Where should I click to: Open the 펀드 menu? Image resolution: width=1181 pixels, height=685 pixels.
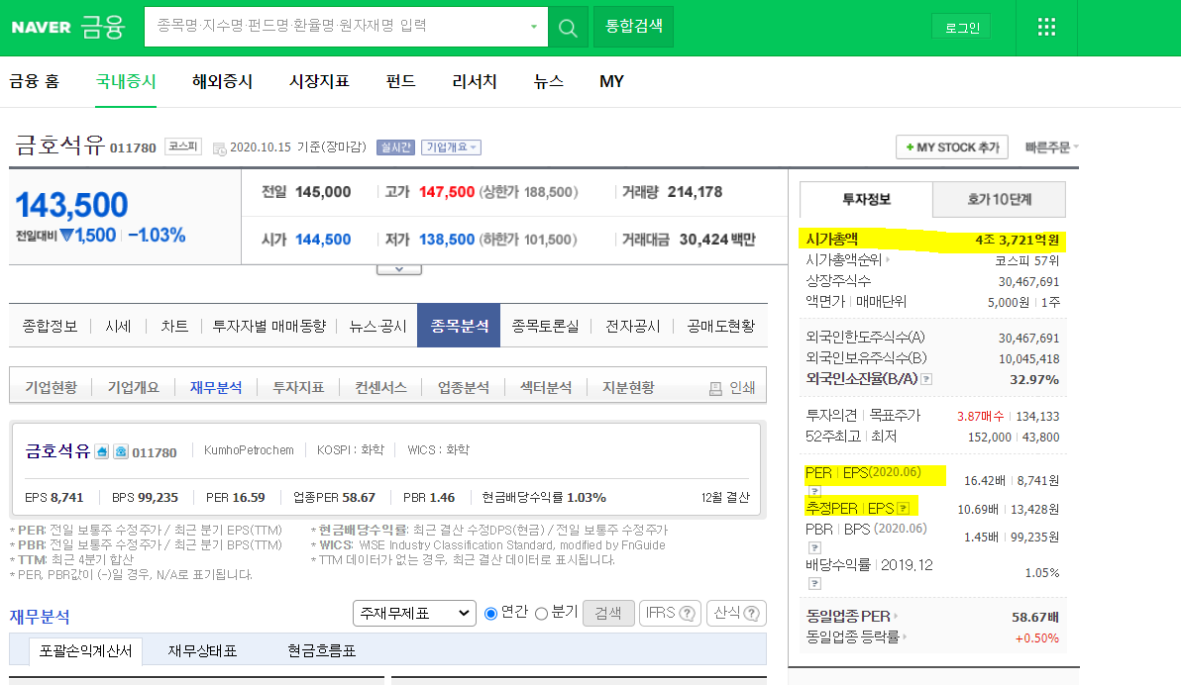click(400, 81)
